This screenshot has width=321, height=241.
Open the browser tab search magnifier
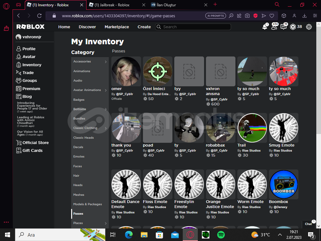click(277, 4)
